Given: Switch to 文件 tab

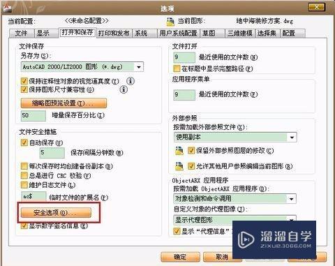Looking at the screenshot, I should [22, 34].
